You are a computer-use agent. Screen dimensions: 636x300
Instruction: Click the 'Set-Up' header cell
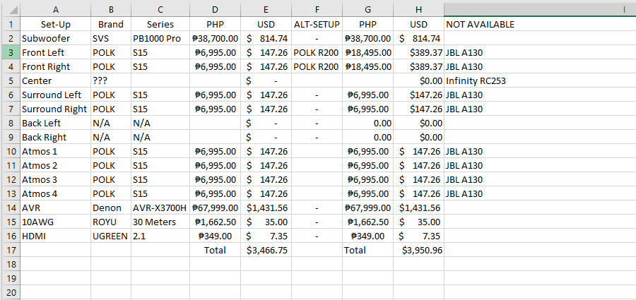[56, 24]
